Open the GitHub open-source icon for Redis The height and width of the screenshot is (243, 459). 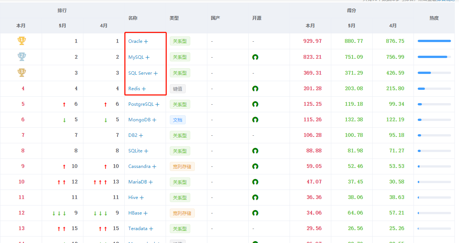pos(256,88)
